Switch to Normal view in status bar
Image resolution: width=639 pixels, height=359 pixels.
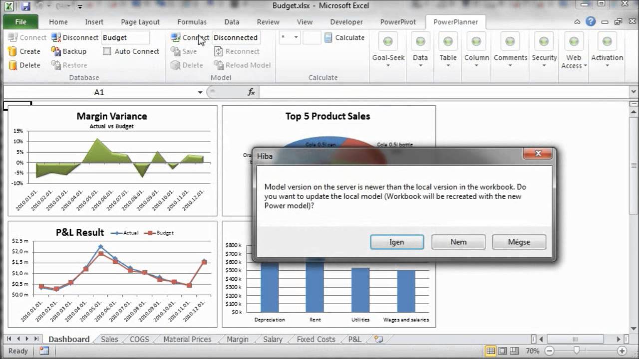[491, 351]
